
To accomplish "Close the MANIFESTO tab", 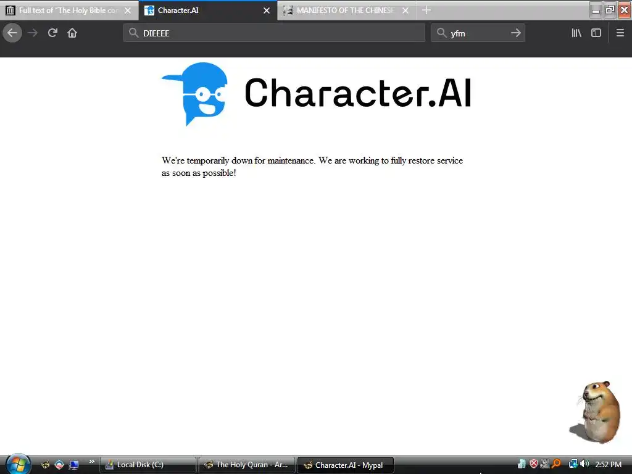I will pos(405,10).
